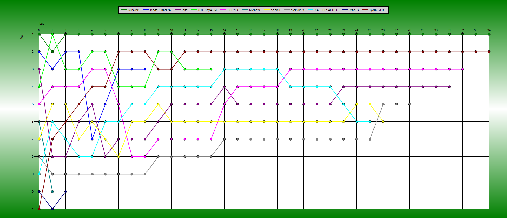Click the KAFFEESACHSE legend entry
Image resolution: width=507 pixels, height=218 pixels.
tap(326, 10)
